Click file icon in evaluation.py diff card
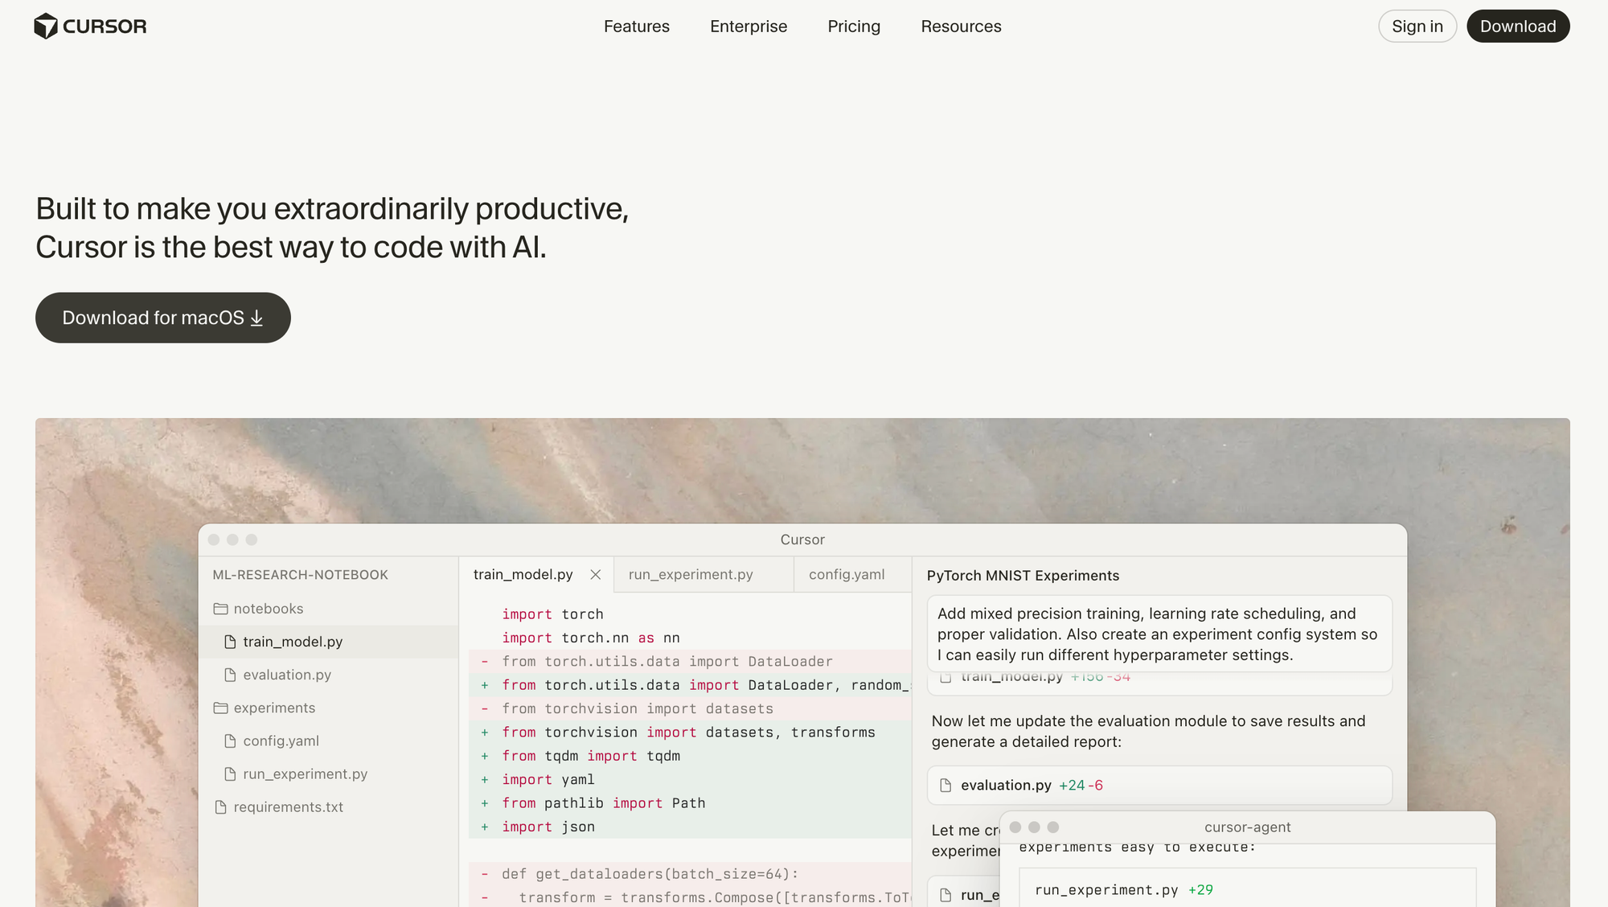The image size is (1608, 907). [946, 786]
